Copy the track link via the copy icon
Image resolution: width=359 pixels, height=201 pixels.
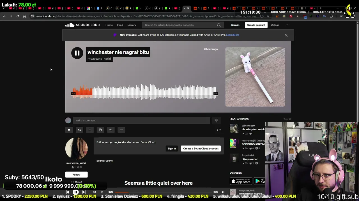tap(100, 130)
